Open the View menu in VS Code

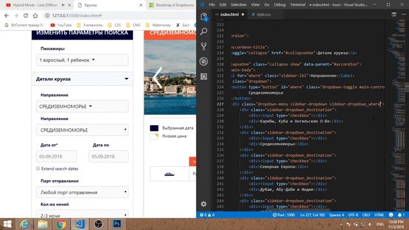(x=255, y=4)
